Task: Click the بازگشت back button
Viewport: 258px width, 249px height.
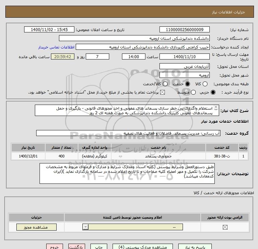Action: (x=77, y=247)
